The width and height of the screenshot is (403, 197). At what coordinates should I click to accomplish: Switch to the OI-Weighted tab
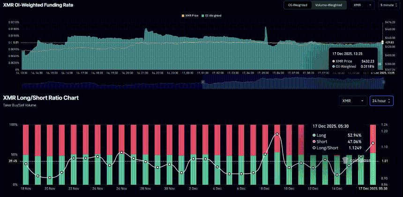(x=297, y=5)
